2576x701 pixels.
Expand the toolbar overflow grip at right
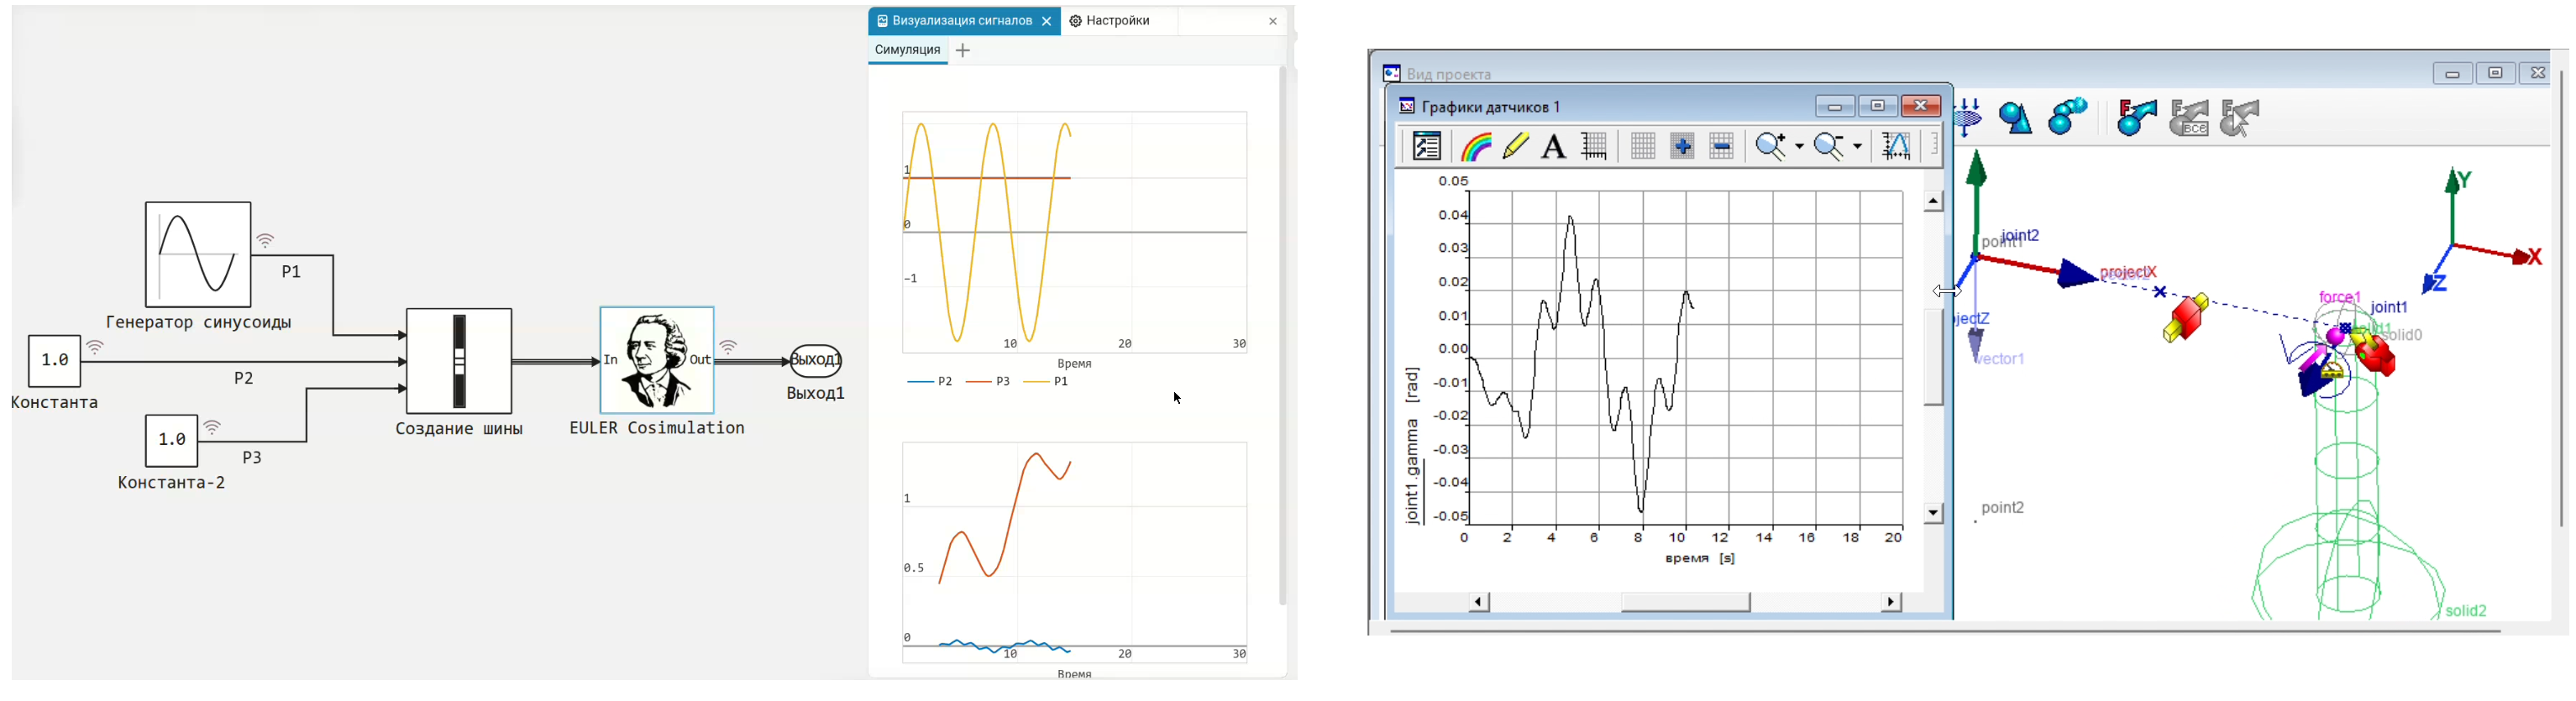(1934, 147)
